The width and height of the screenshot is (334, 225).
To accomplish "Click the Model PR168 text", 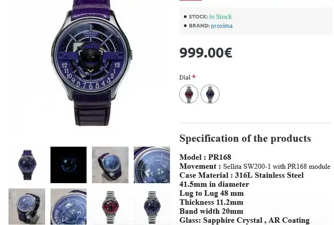I will [205, 157].
